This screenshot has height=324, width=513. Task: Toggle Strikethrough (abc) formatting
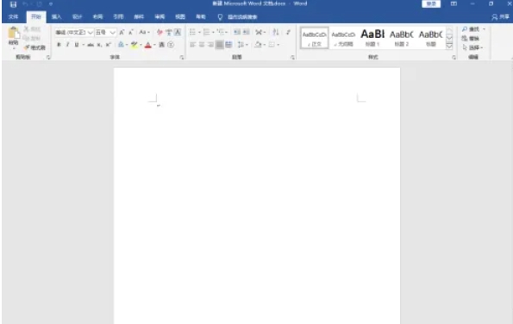pos(91,45)
